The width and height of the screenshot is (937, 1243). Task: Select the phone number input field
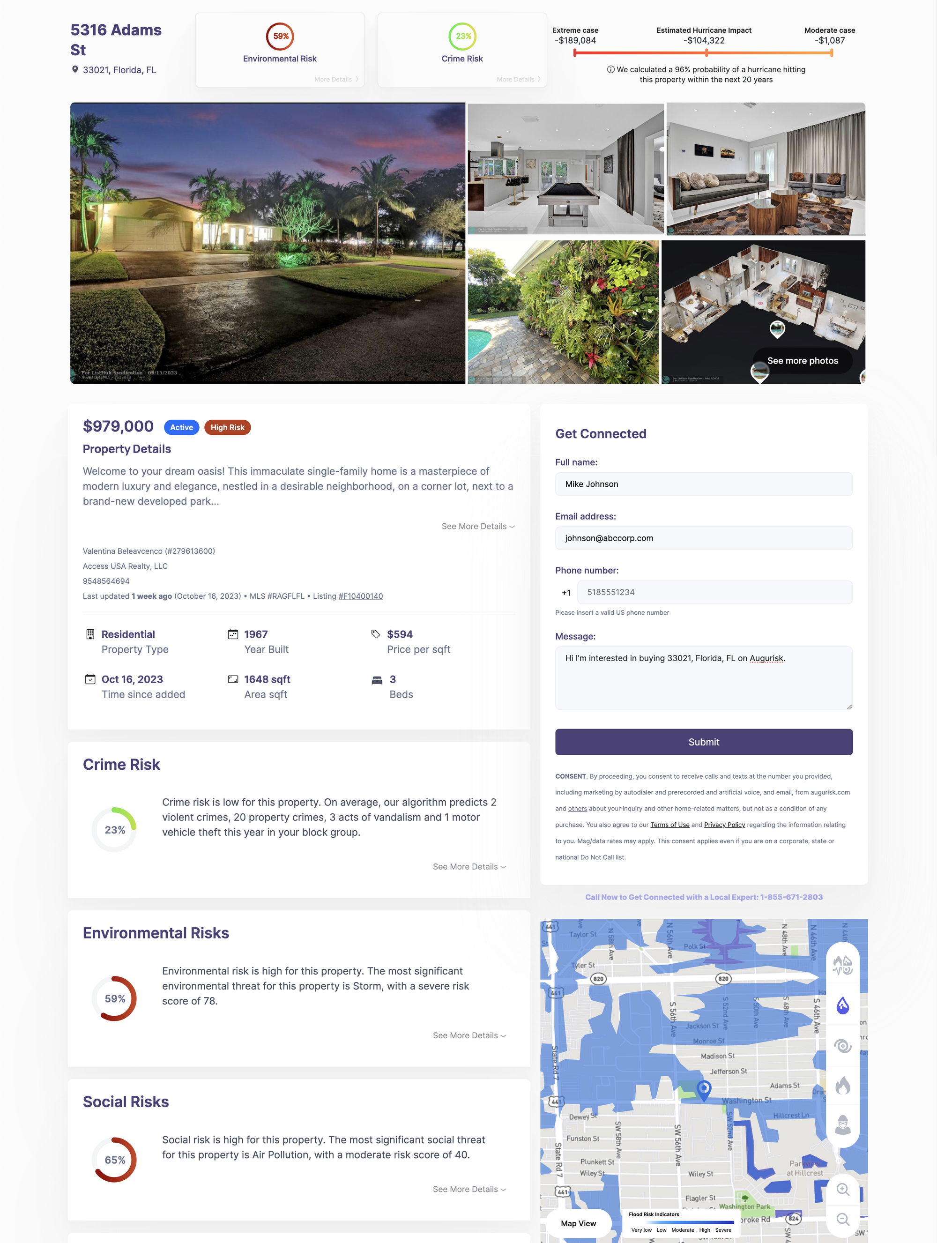click(714, 591)
